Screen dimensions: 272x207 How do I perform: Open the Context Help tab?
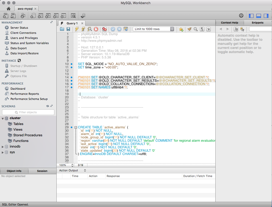pyautogui.click(x=229, y=23)
